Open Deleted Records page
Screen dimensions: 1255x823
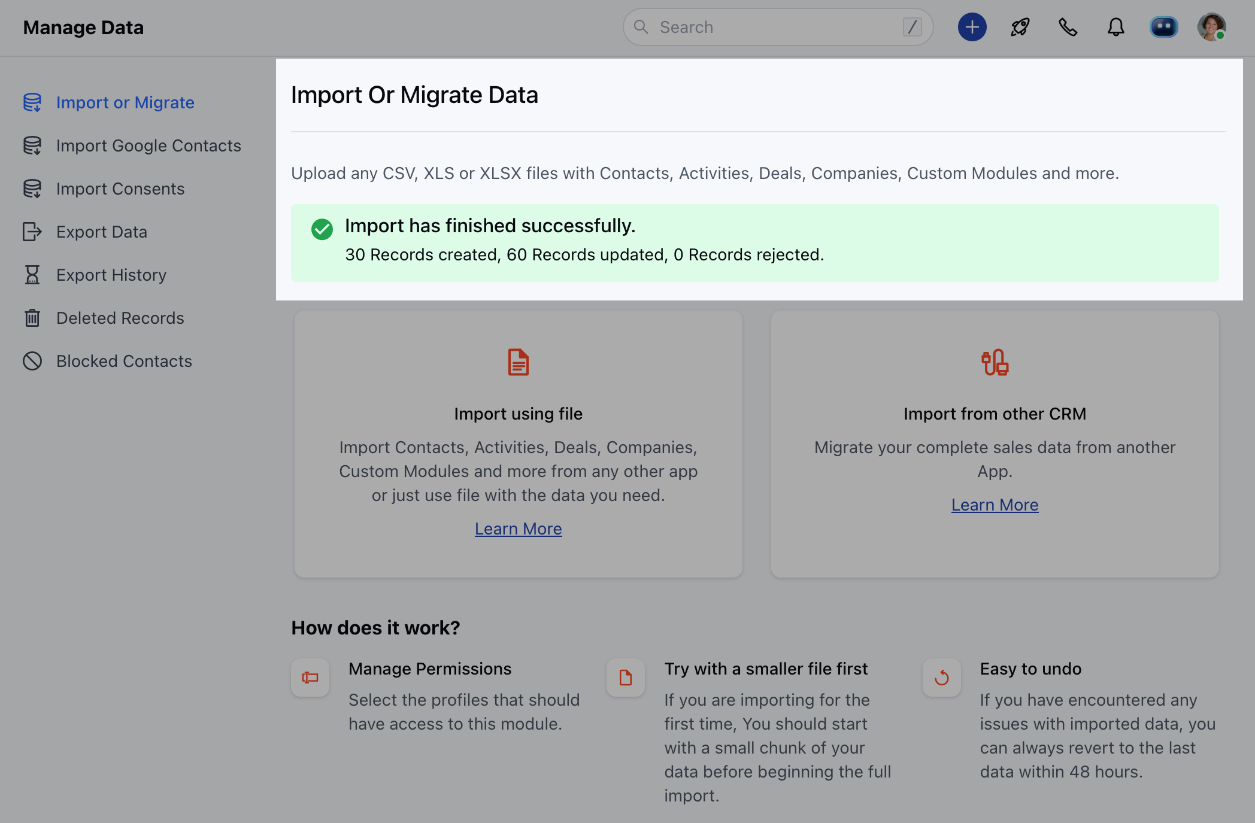pyautogui.click(x=120, y=318)
